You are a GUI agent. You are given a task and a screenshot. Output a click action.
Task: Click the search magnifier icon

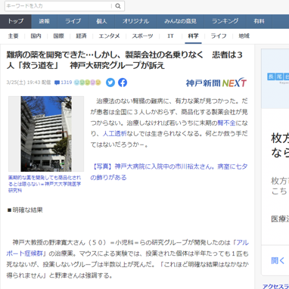coord(118,6)
